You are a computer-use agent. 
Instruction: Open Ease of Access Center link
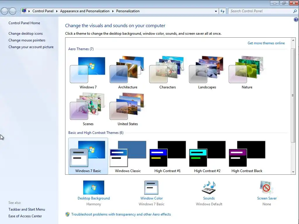point(25,216)
